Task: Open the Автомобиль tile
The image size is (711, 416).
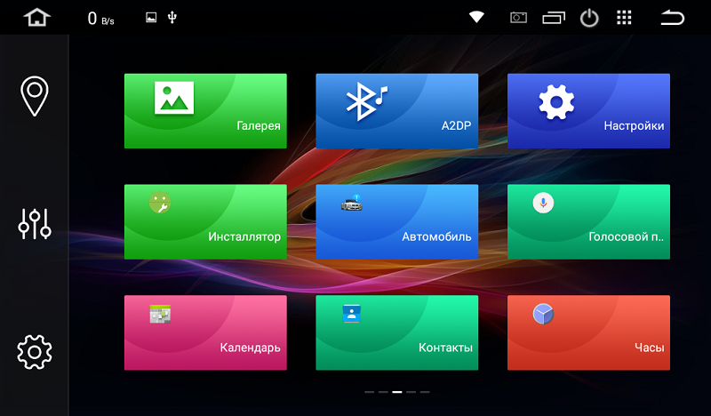Action: (x=396, y=222)
